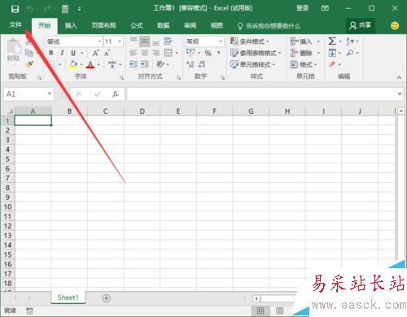Image resolution: width=407 pixels, height=317 pixels.
Task: Apply the accounting currency format icon
Action: click(190, 52)
